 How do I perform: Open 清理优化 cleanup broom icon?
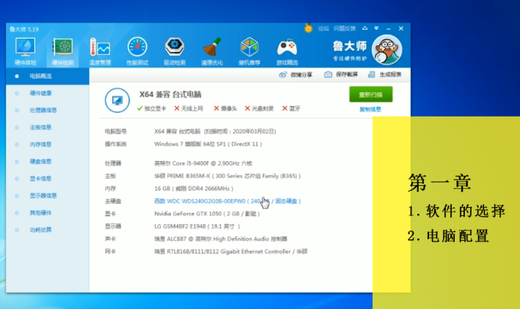click(212, 51)
